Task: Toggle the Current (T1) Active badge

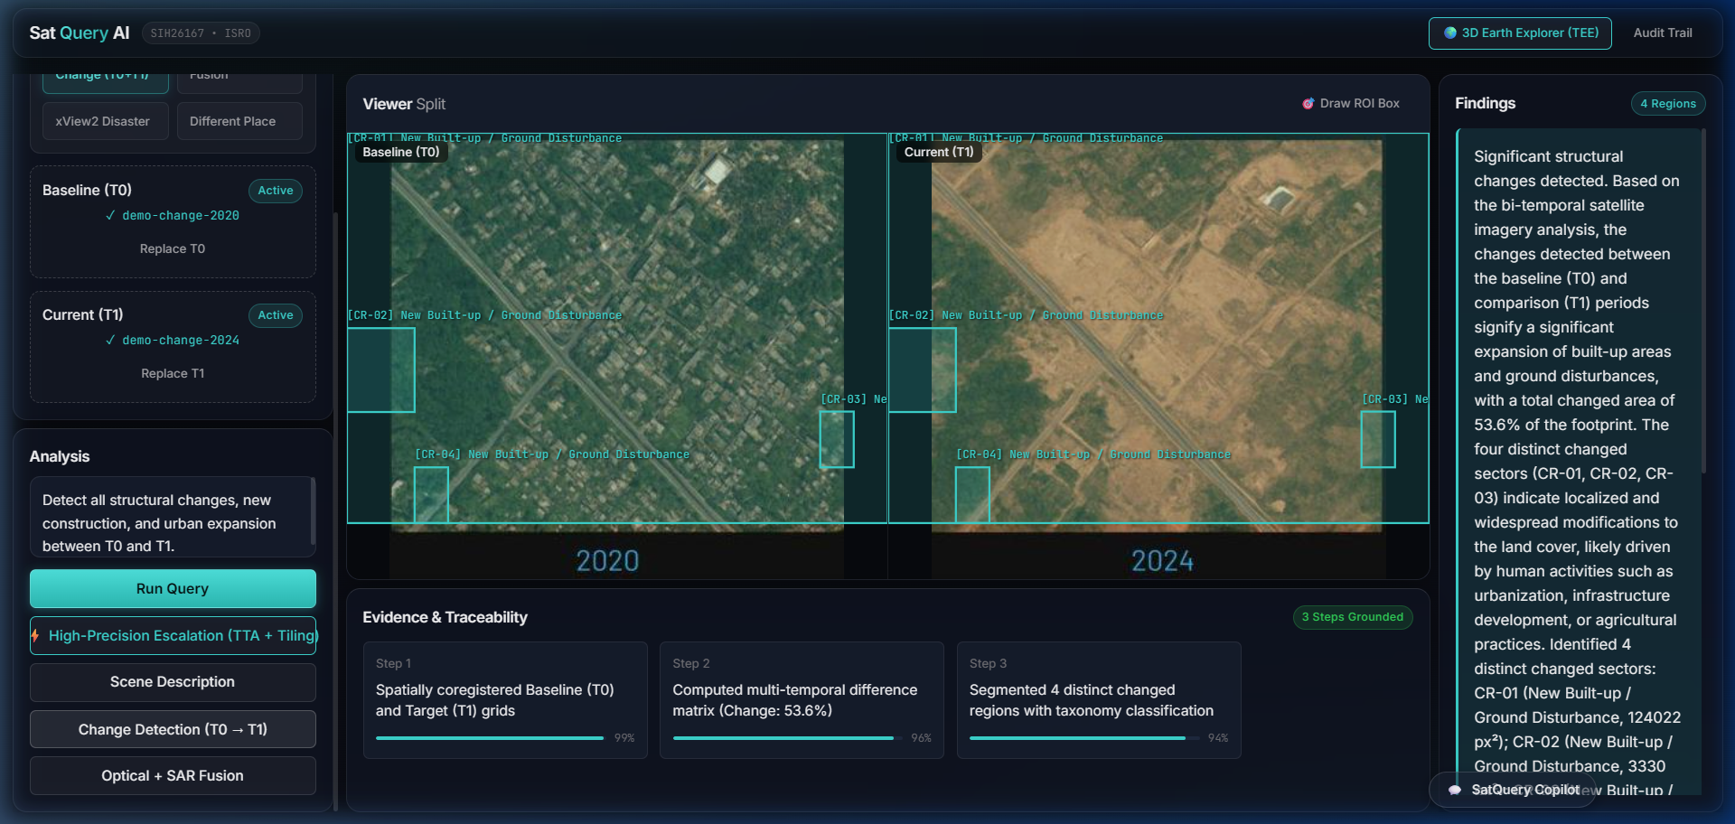Action: pos(276,315)
